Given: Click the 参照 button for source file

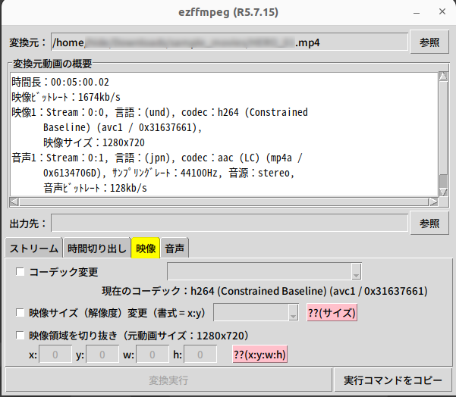Looking at the screenshot, I should [429, 42].
